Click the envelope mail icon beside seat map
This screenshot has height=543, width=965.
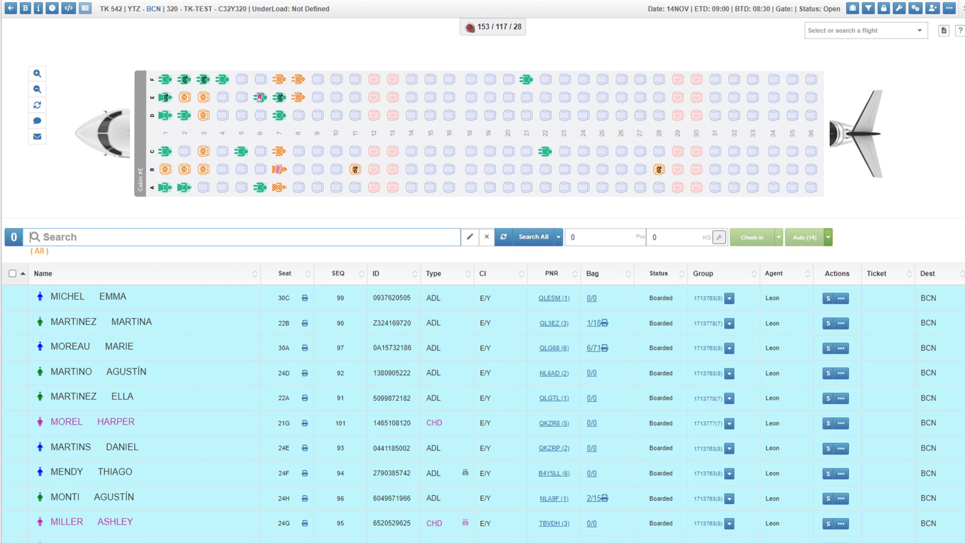click(37, 137)
